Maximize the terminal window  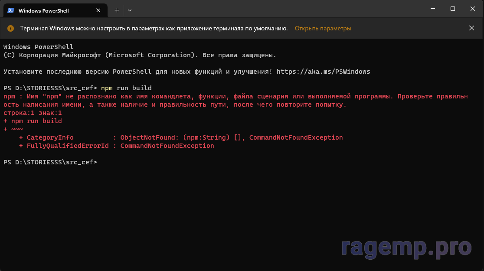(453, 9)
